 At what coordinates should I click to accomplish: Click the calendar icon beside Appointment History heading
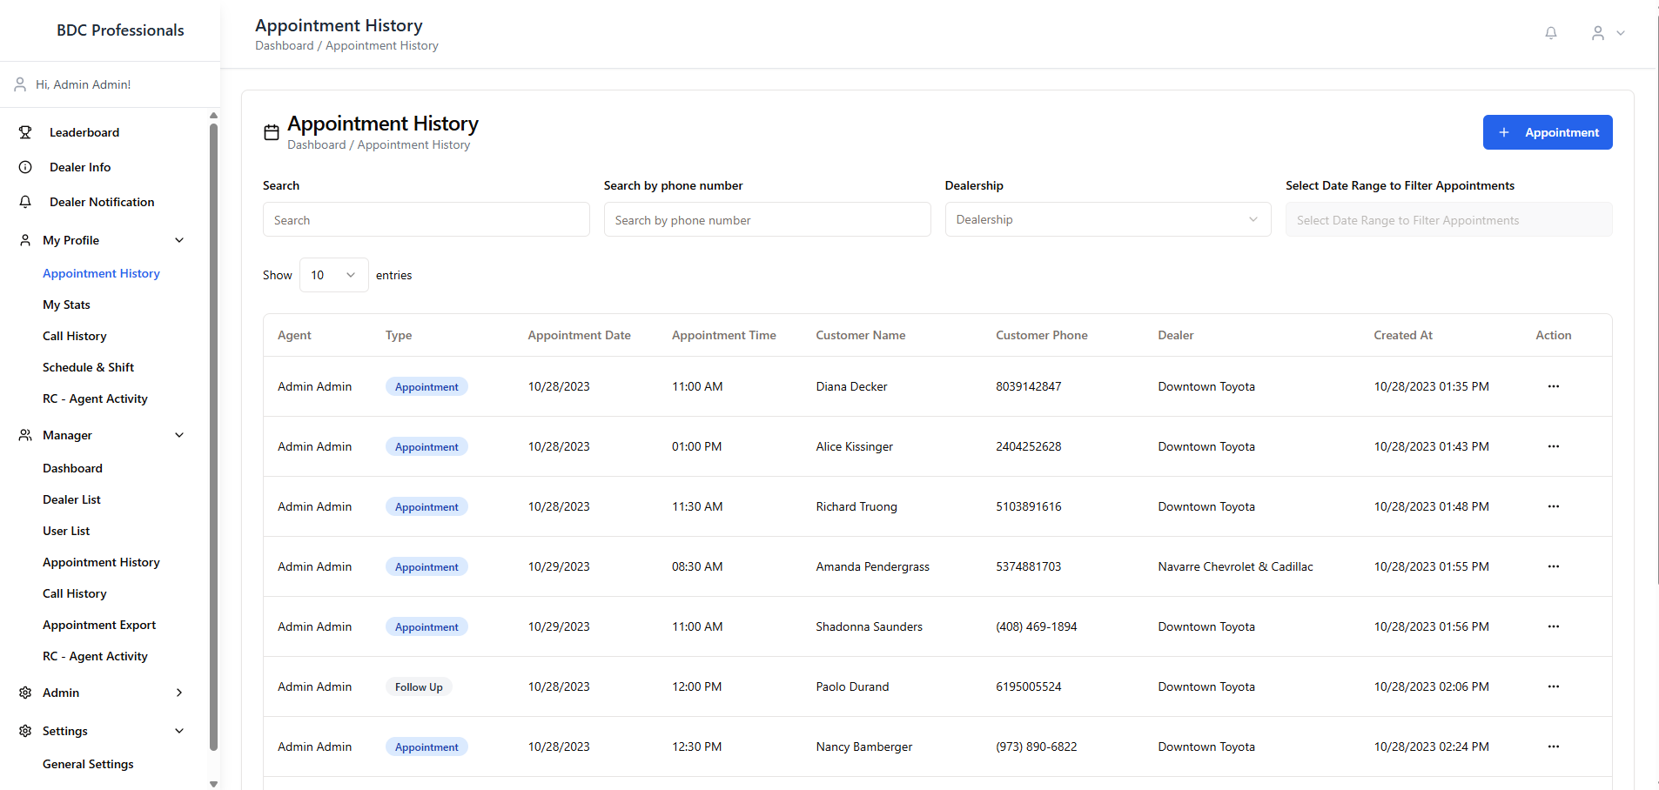(x=272, y=132)
